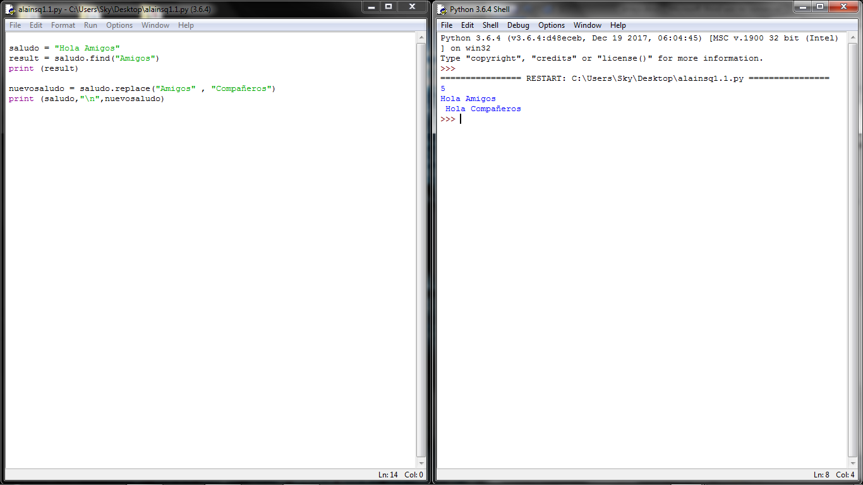Close the Python 3.6.4 Shell window
The width and height of the screenshot is (863, 485).
[842, 7]
